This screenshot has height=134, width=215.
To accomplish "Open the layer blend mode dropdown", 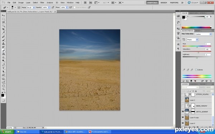I will (190, 87).
